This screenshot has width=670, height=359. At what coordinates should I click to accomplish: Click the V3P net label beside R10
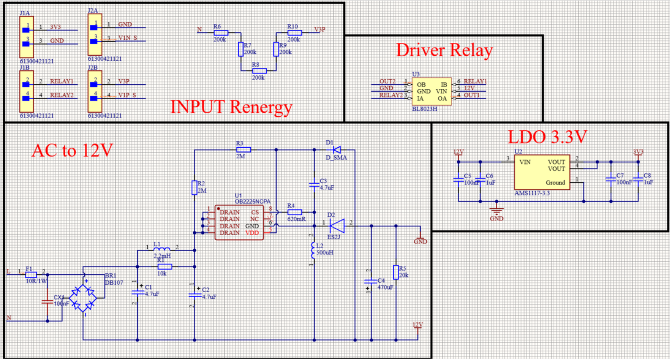tap(320, 29)
